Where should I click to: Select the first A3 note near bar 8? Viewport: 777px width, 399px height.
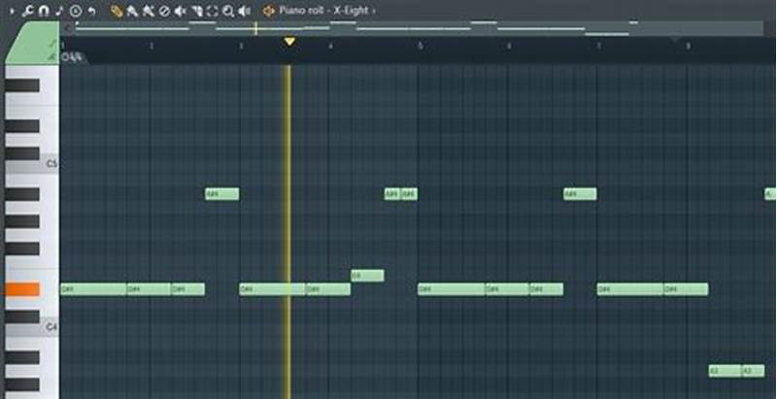pos(725,371)
